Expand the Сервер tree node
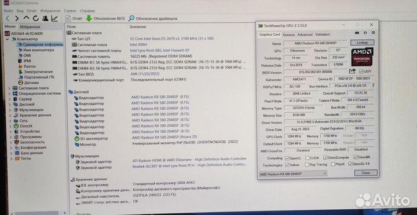This screenshot has width=417, height=215. pos(10,99)
